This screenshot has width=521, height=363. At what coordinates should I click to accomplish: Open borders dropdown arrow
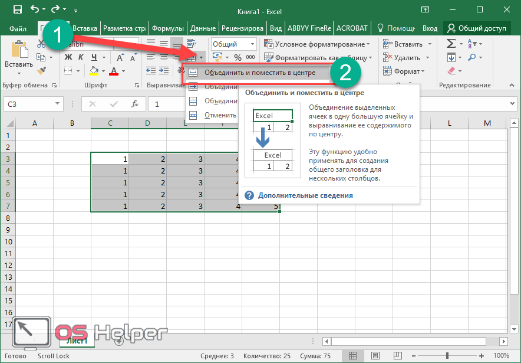click(x=78, y=71)
